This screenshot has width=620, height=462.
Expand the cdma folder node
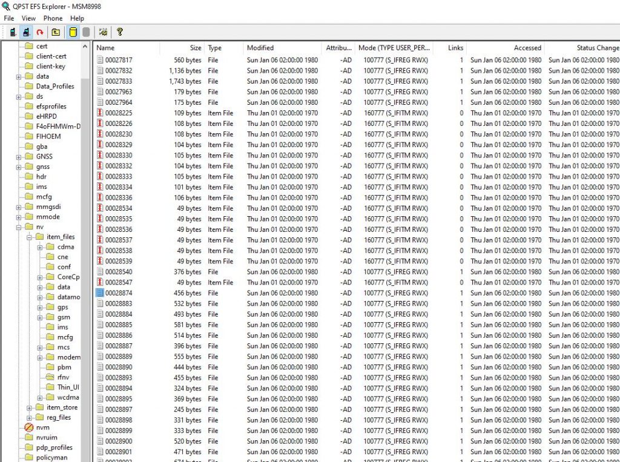pos(40,247)
